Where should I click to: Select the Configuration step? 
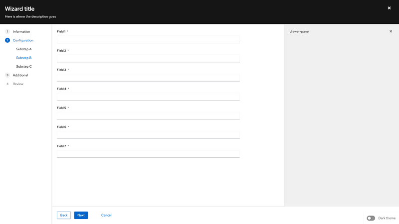click(x=23, y=40)
